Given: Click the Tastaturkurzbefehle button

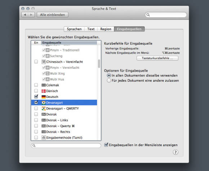Looking at the screenshot, I should point(157,58).
